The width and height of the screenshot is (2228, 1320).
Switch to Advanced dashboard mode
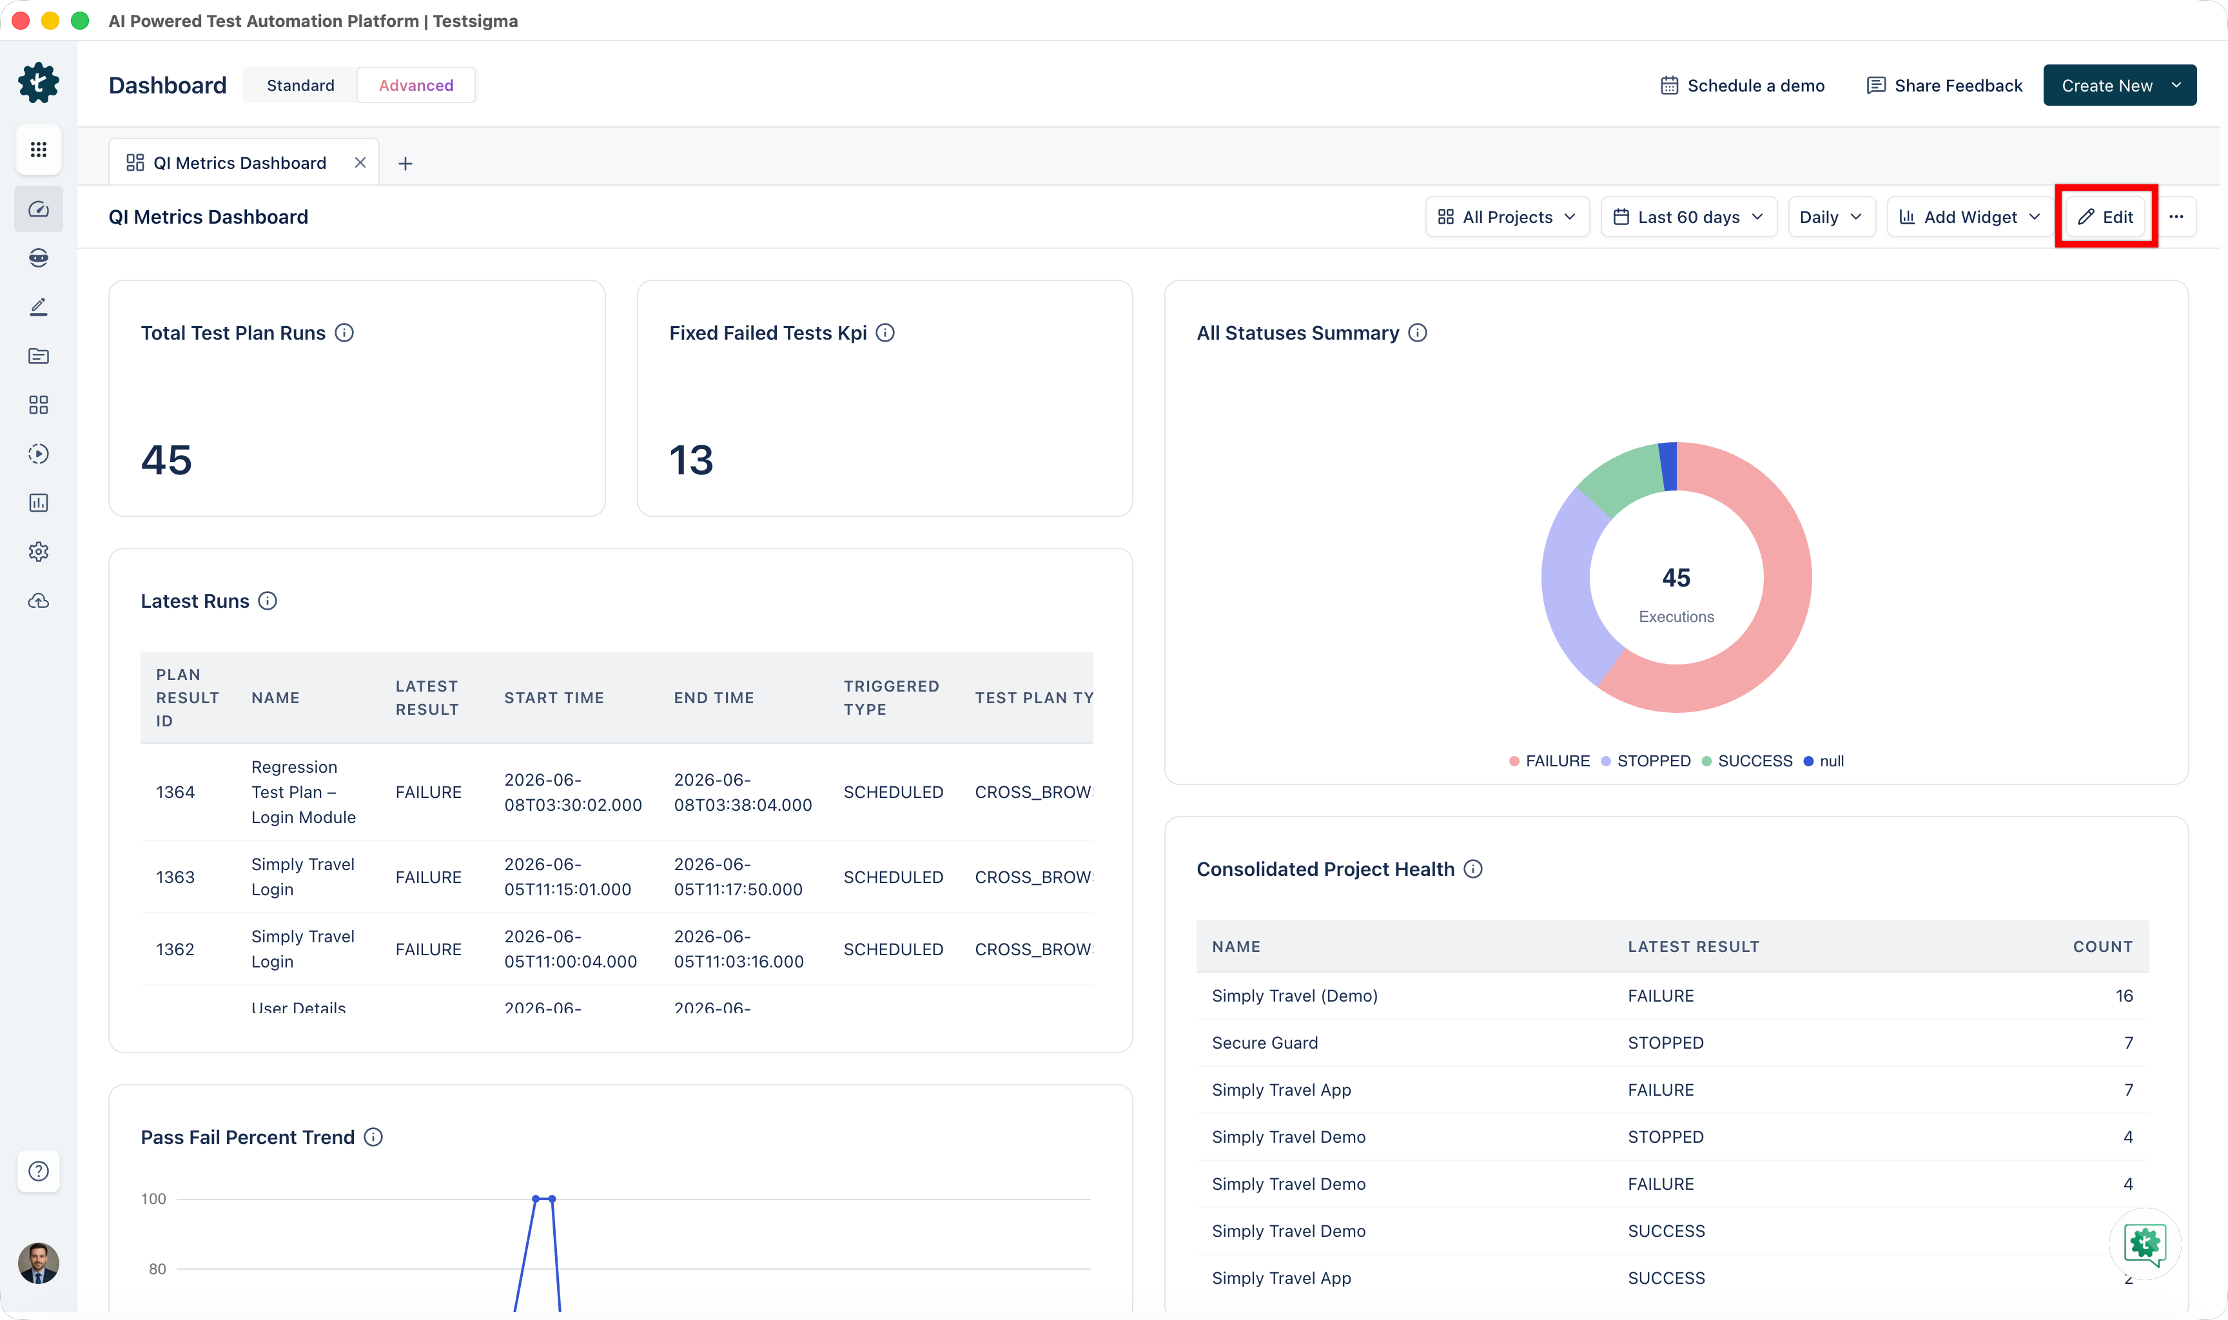point(416,85)
